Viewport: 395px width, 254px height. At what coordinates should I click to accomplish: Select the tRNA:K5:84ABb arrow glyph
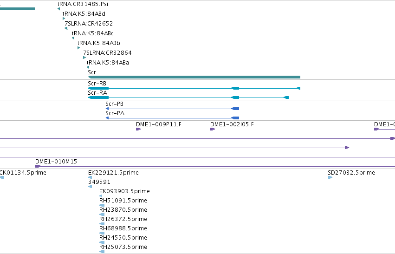point(78,48)
